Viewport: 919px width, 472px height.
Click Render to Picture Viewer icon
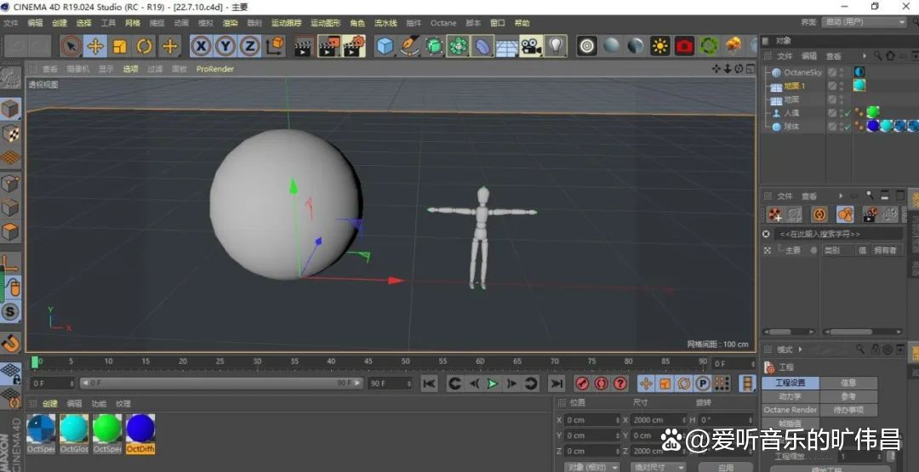pyautogui.click(x=328, y=46)
